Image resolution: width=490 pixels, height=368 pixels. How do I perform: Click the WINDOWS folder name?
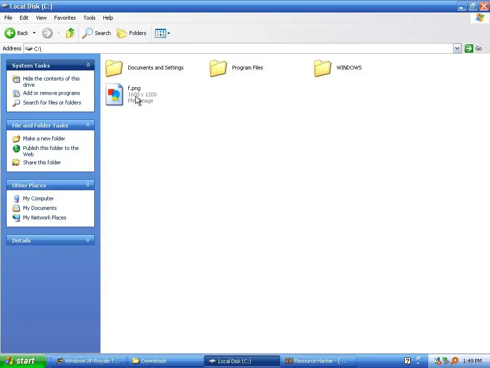click(x=349, y=68)
